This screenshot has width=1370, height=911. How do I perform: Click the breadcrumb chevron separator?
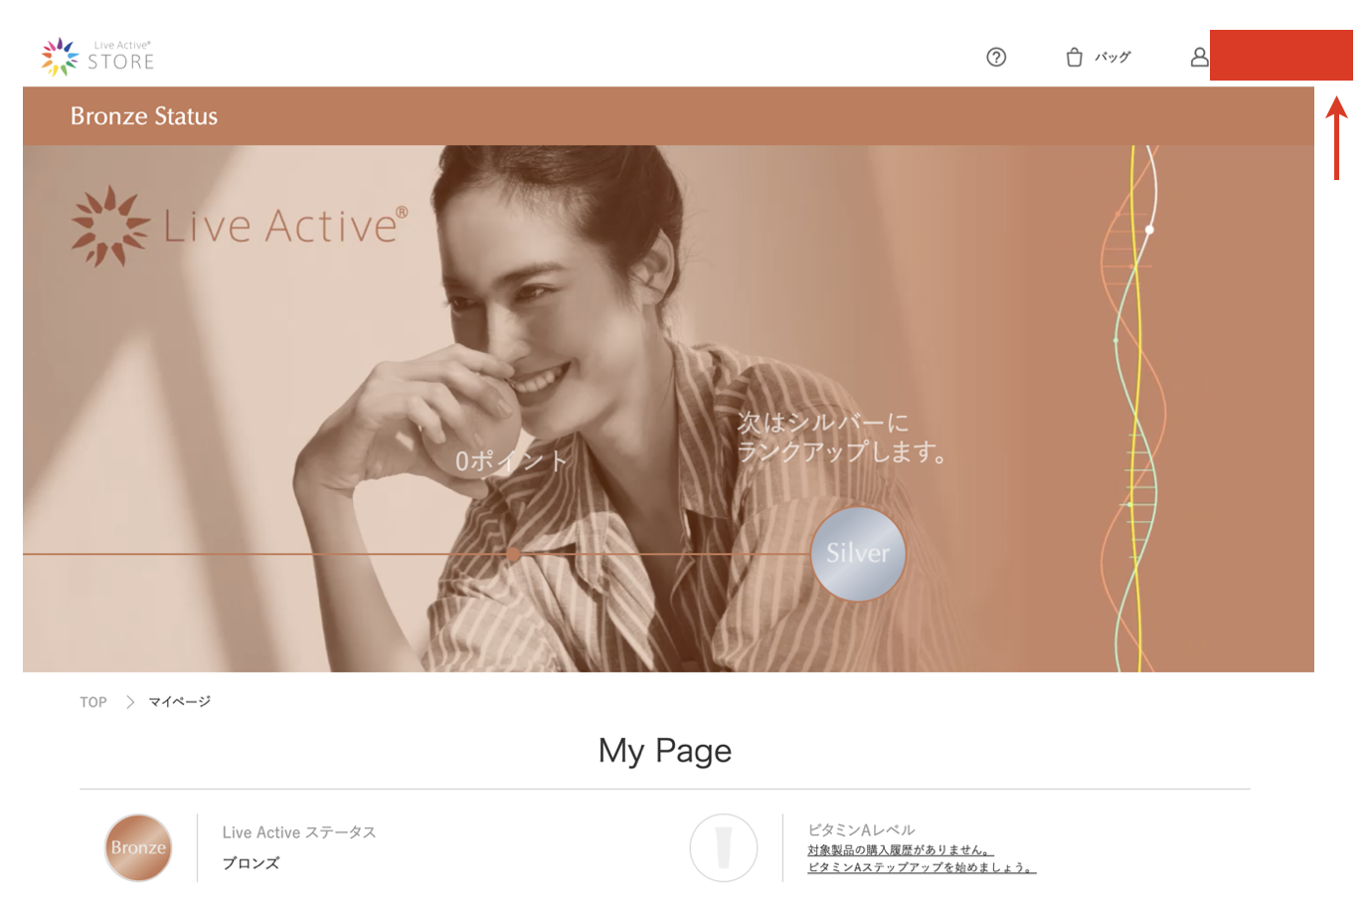pos(130,702)
